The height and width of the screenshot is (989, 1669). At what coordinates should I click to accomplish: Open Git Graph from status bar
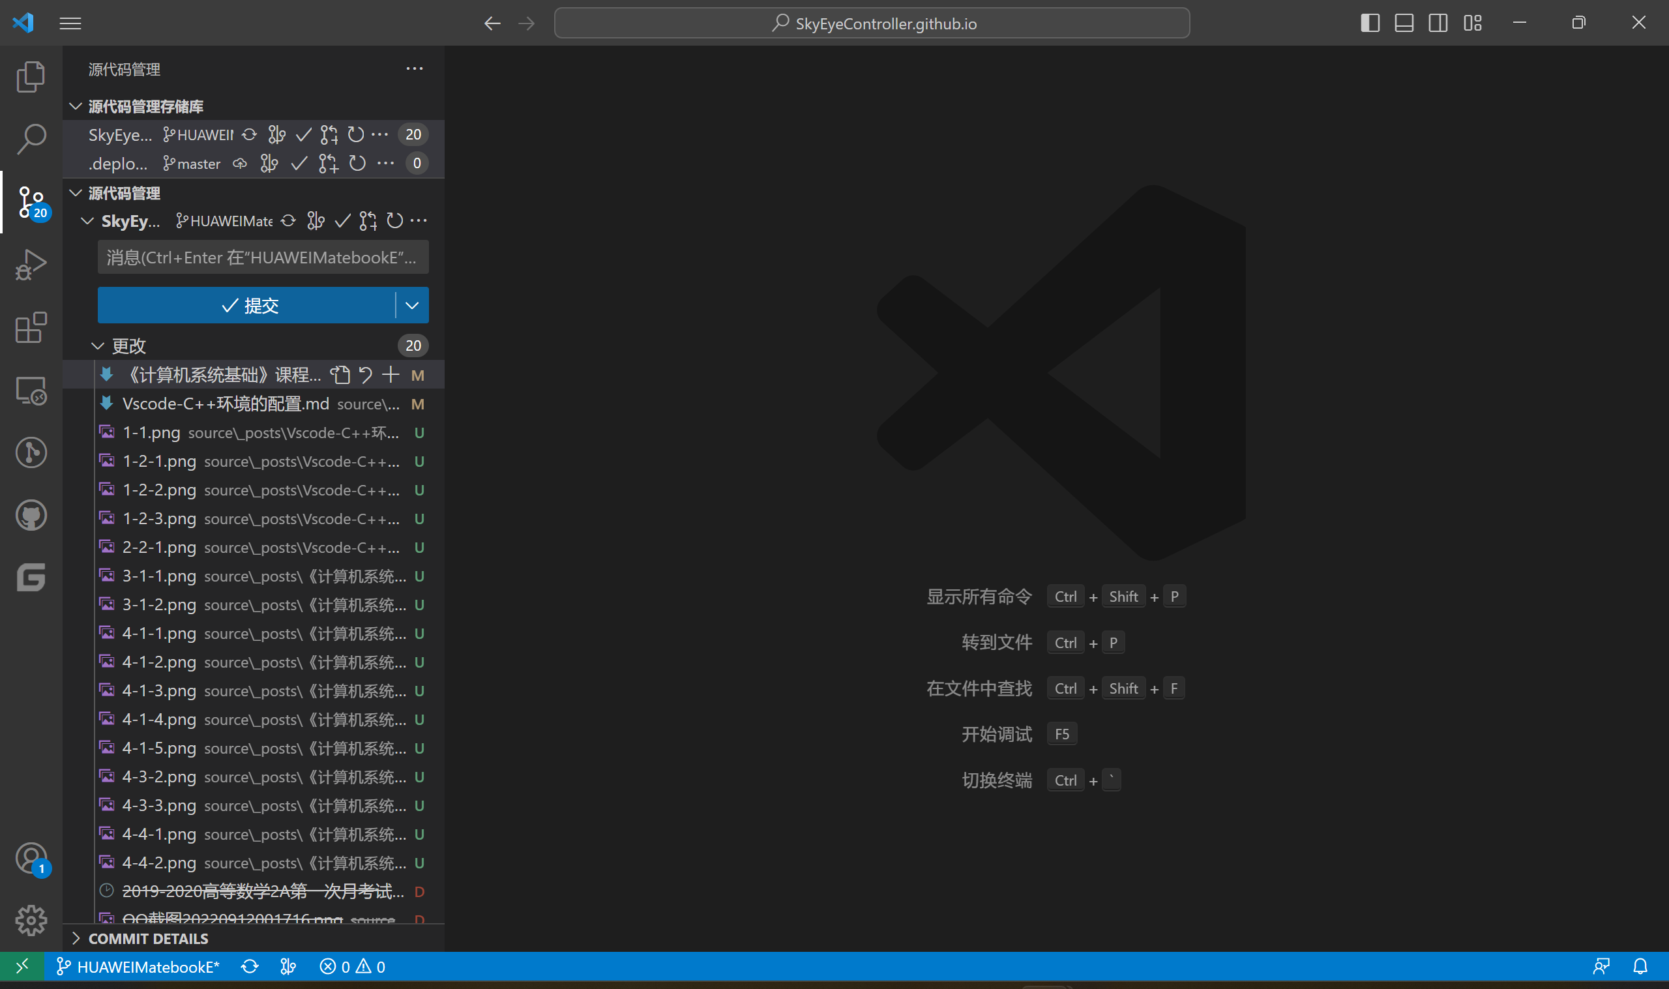point(289,966)
